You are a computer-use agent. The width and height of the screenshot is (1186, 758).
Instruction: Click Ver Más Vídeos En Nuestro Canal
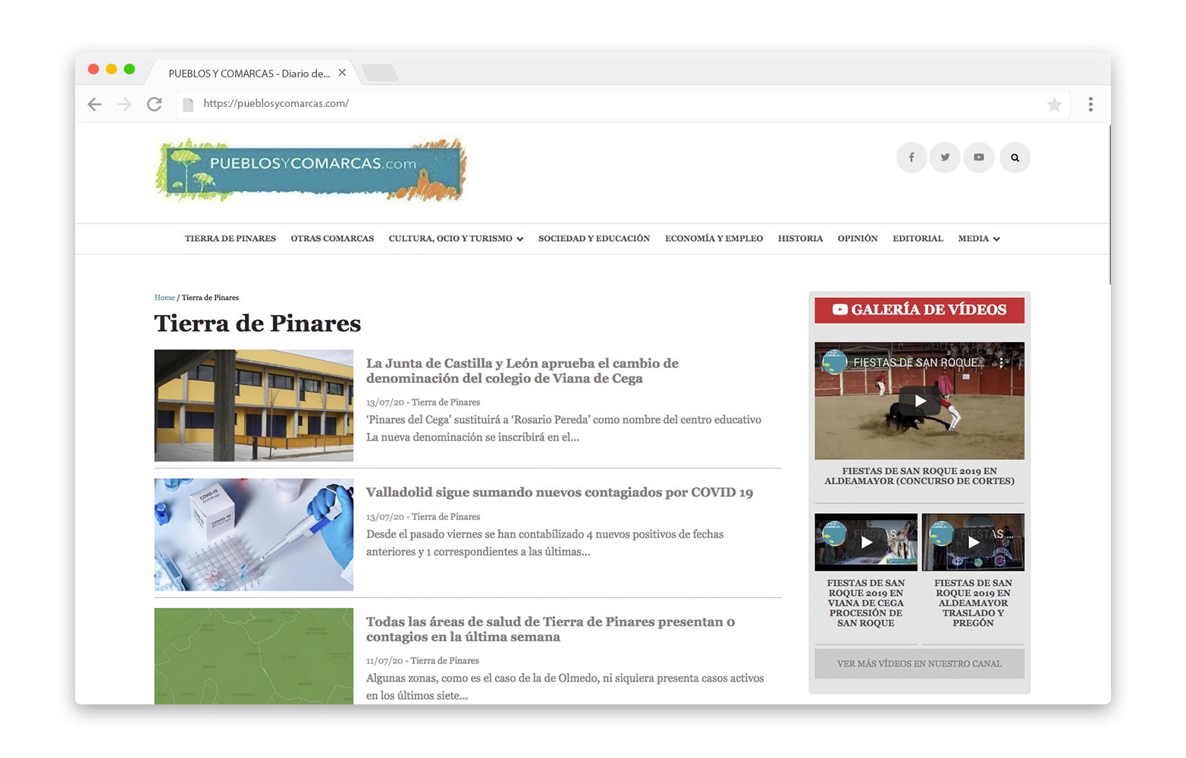pos(919,663)
